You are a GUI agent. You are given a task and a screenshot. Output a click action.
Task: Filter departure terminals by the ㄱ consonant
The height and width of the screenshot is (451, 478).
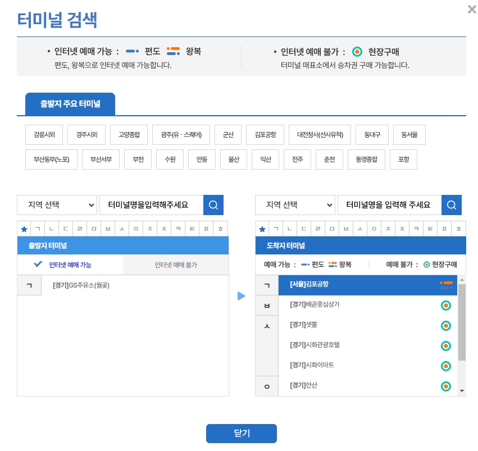[38, 229]
